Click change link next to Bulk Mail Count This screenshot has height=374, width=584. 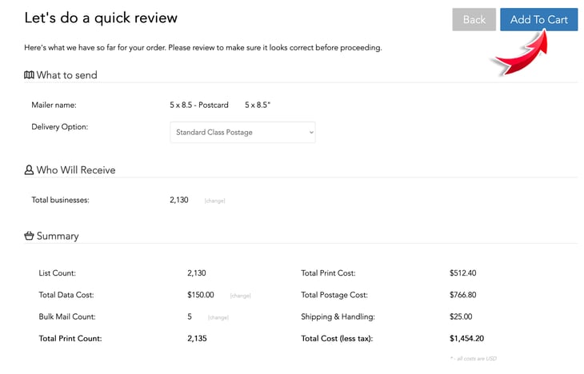[x=218, y=317]
